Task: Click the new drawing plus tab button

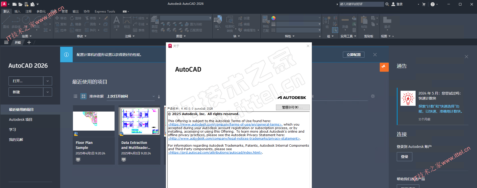Action: pos(29,42)
